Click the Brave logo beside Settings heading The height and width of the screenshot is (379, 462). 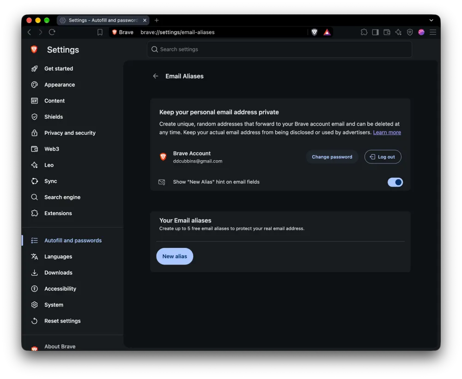(34, 49)
